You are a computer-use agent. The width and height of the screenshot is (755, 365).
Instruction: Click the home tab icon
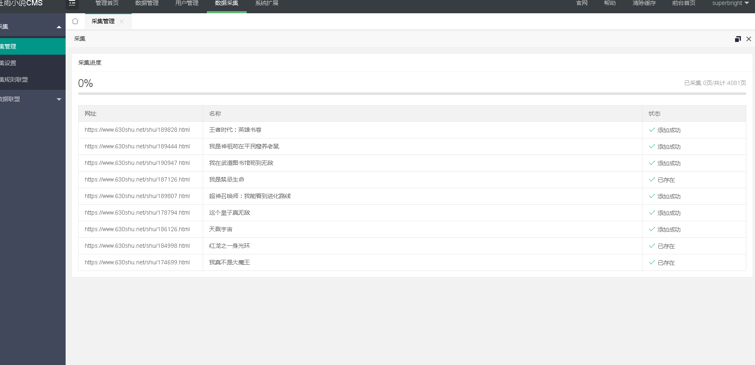75,21
